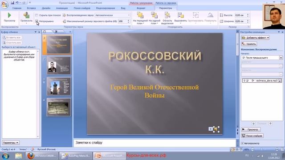Open Windows Start menu

(5, 156)
